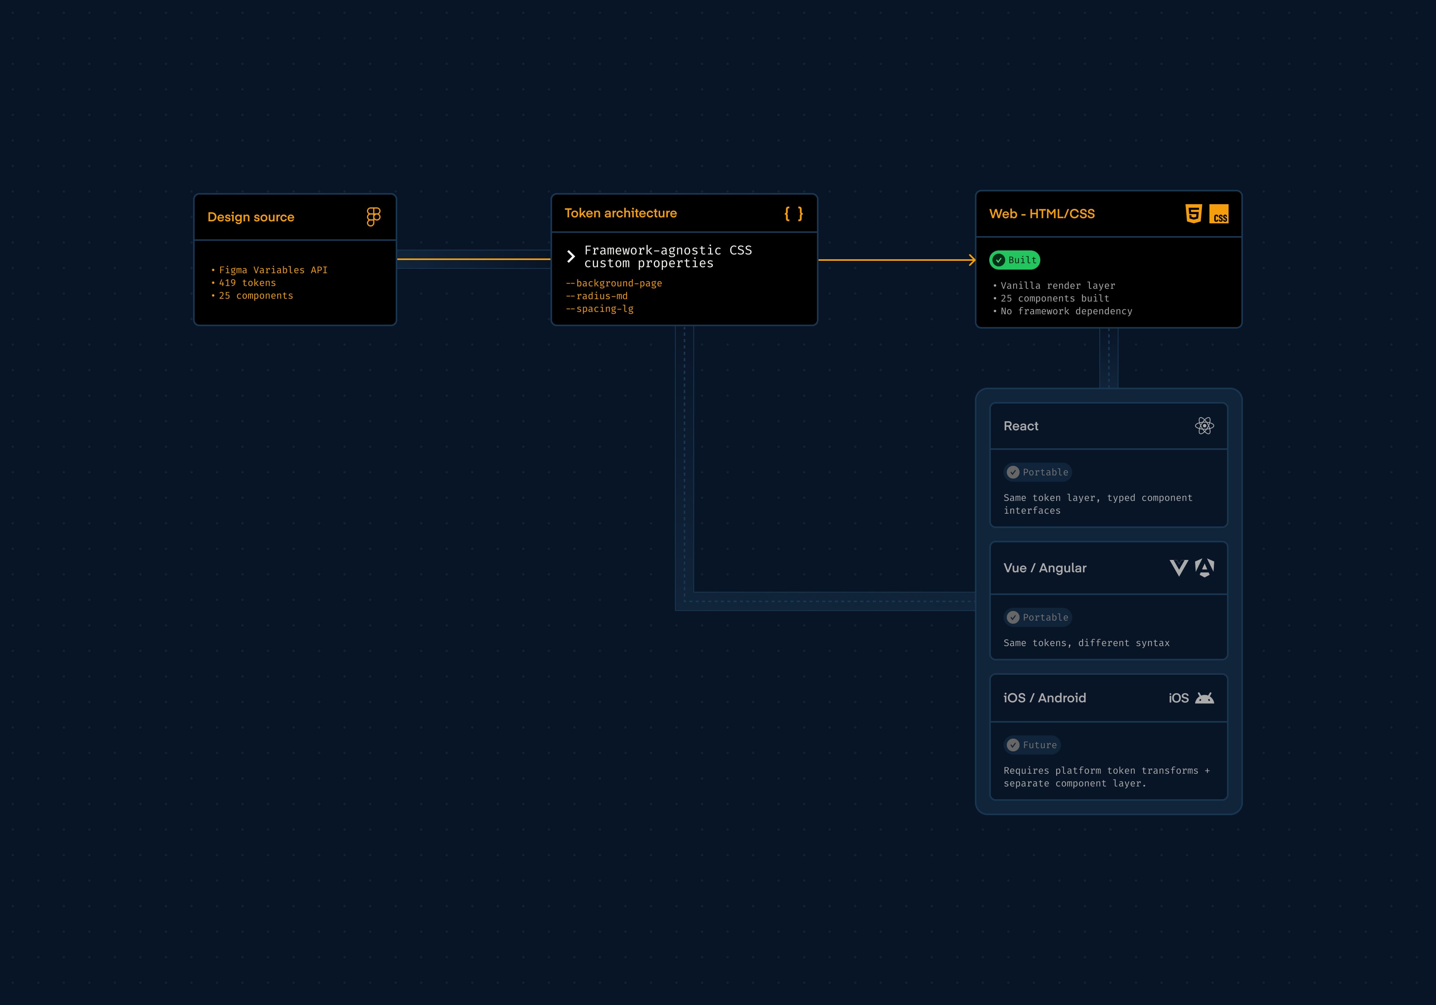Click the check icon in React Portable badge

pyautogui.click(x=1013, y=472)
